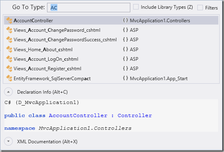Expand the XML Documentation section
224x152 pixels.
click(x=8, y=141)
